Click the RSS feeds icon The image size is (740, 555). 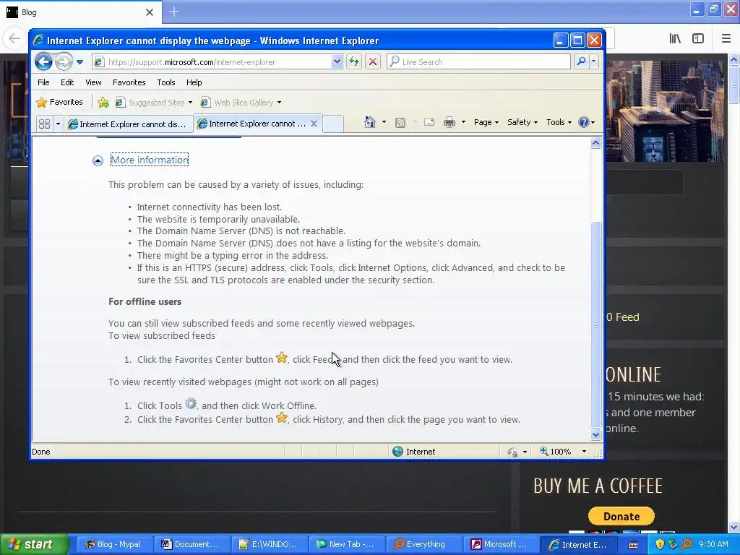(x=400, y=123)
